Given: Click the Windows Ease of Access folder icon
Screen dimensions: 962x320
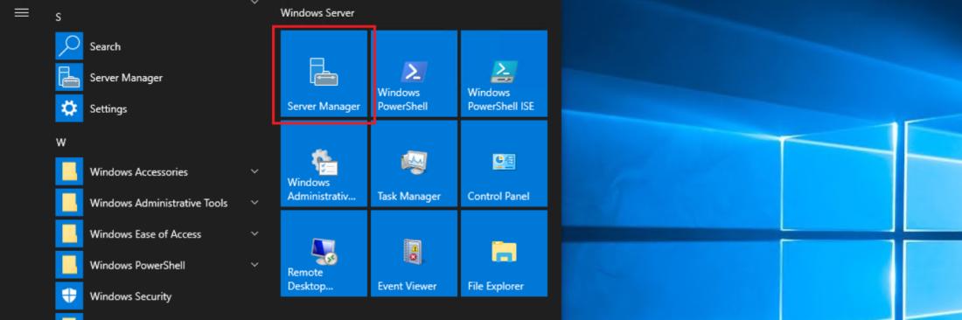Looking at the screenshot, I should (69, 234).
